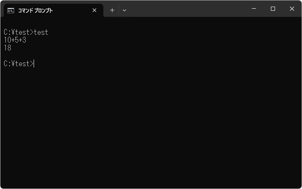Image resolution: width=302 pixels, height=189 pixels.
Task: Click the empty title bar area right of the chevron
Action: [x=187, y=9]
